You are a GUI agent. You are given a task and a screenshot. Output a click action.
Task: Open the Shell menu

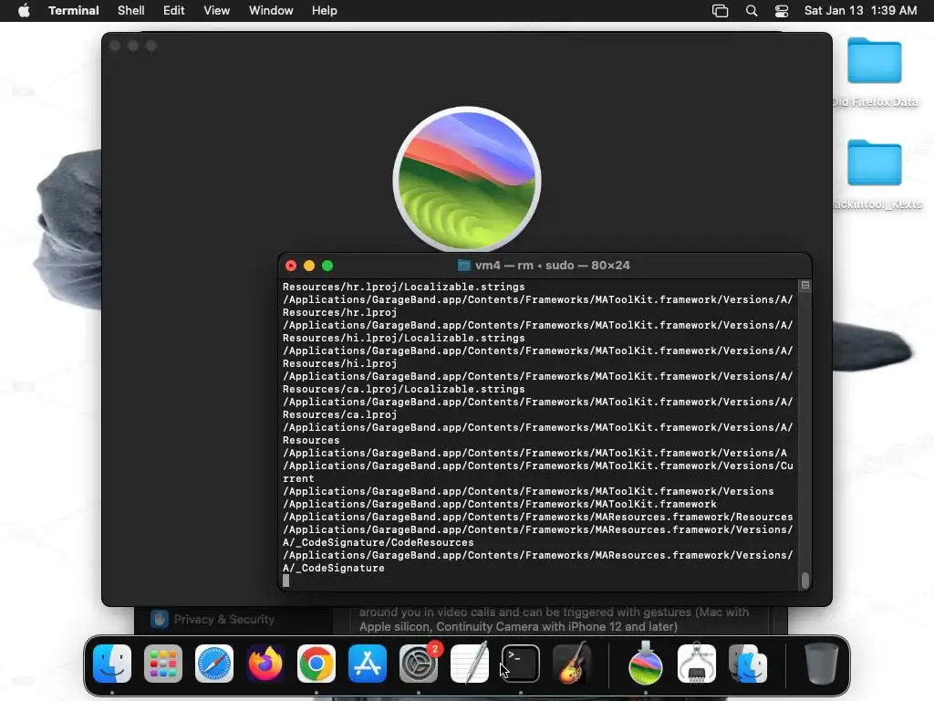(131, 11)
